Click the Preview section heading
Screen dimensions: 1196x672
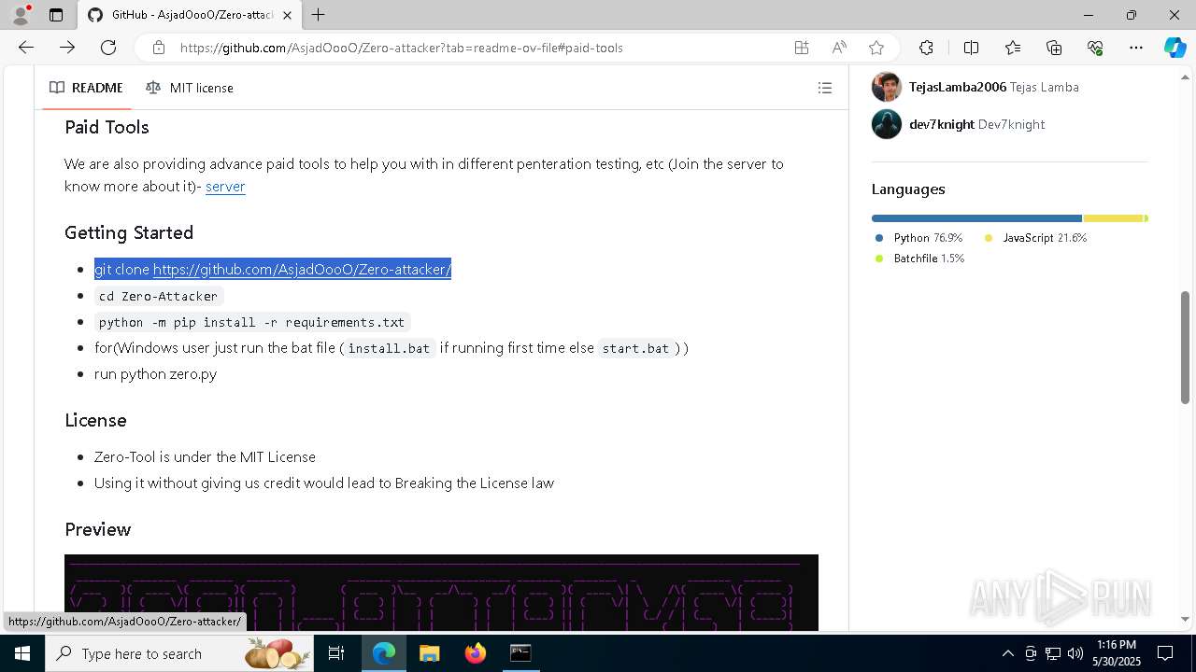[x=97, y=529]
